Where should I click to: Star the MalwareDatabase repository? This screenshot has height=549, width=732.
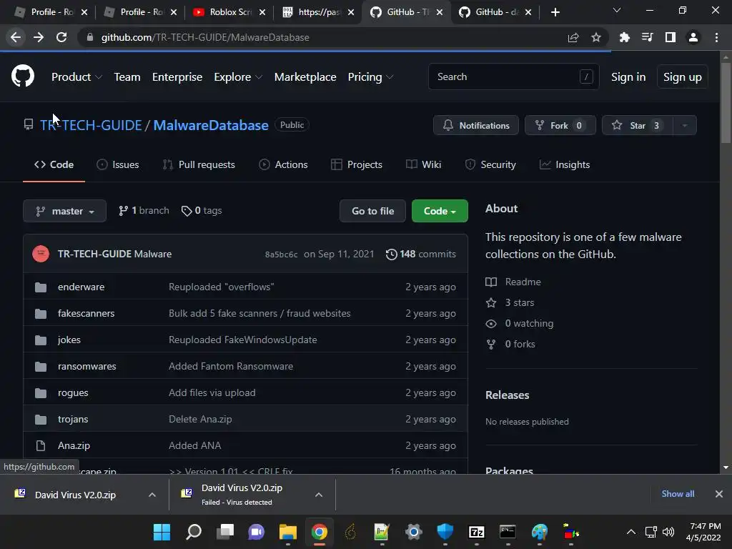pyautogui.click(x=638, y=125)
